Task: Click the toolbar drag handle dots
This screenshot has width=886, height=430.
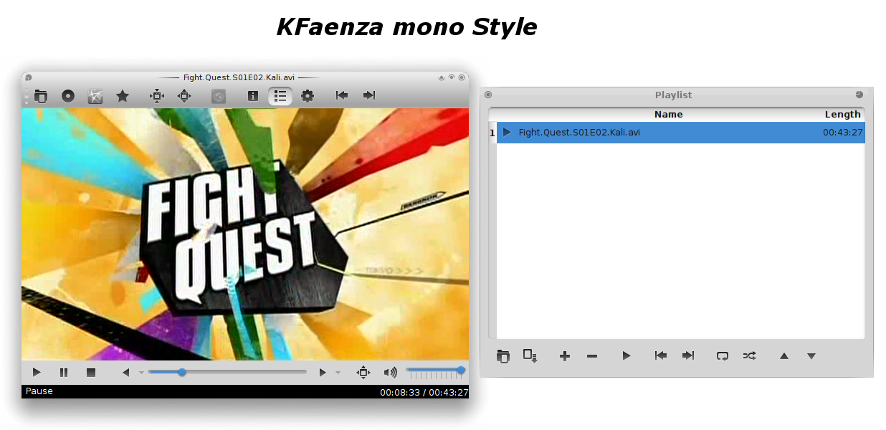Action: coord(27,96)
